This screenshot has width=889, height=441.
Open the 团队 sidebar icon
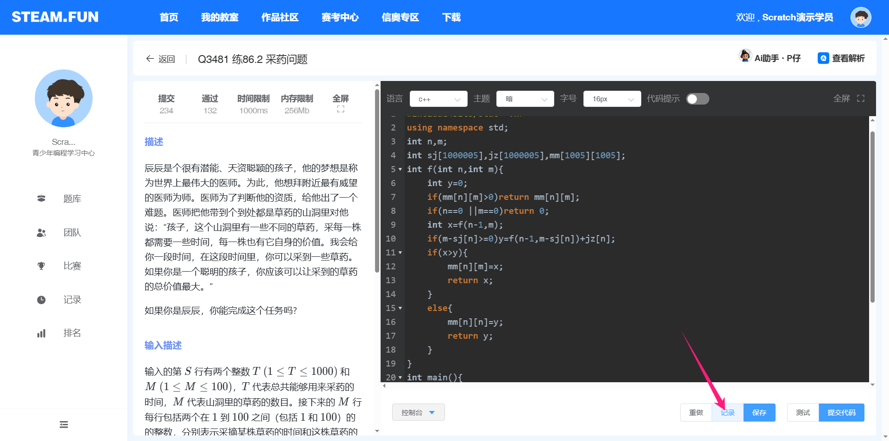[41, 233]
